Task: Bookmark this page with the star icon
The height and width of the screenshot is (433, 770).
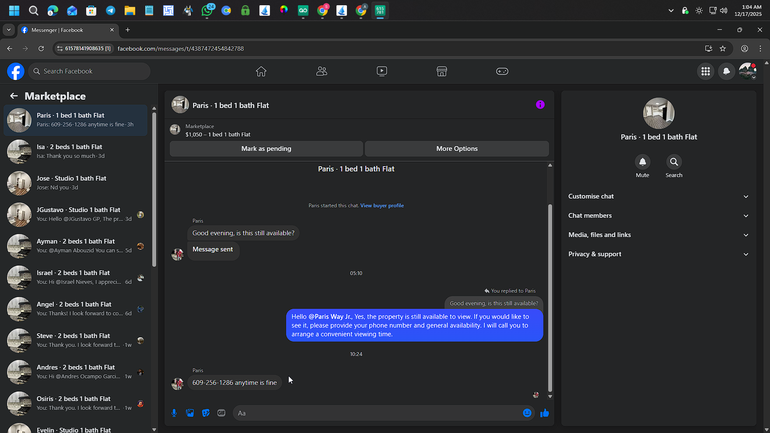Action: (723, 49)
